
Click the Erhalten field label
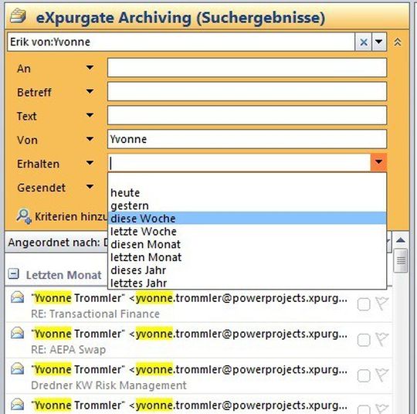[38, 164]
